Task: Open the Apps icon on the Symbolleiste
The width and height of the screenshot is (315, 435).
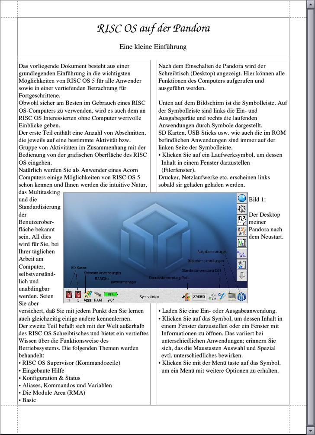Action: pyautogui.click(x=88, y=295)
